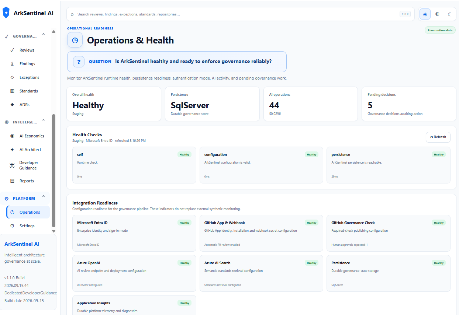Switch to dark theme moon icon
Viewport: 459px width, 315px height.
click(x=449, y=14)
